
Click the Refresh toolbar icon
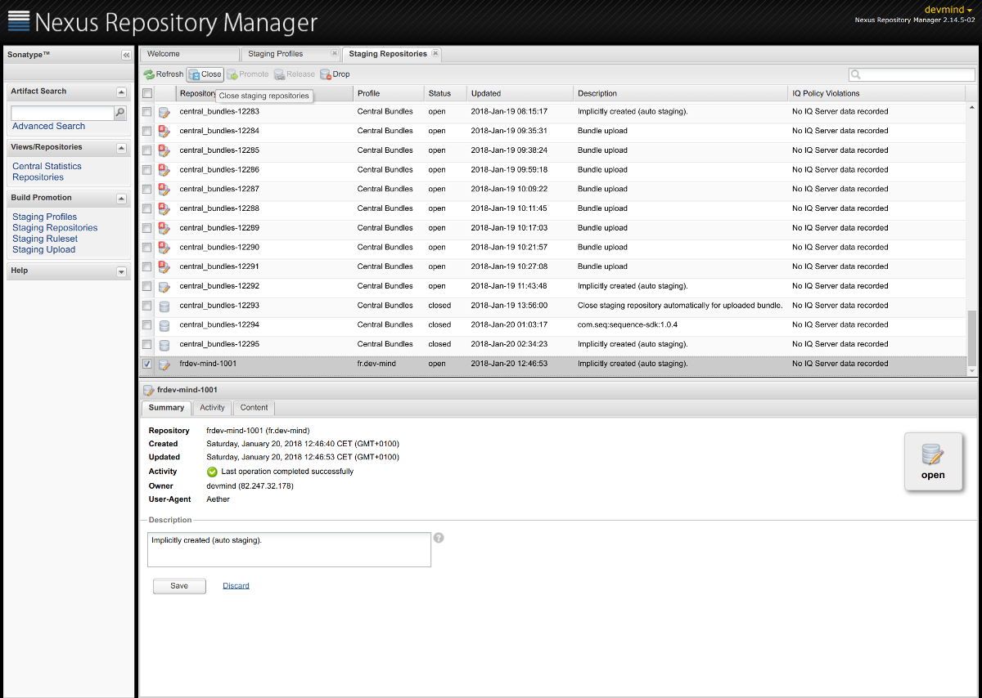click(149, 74)
